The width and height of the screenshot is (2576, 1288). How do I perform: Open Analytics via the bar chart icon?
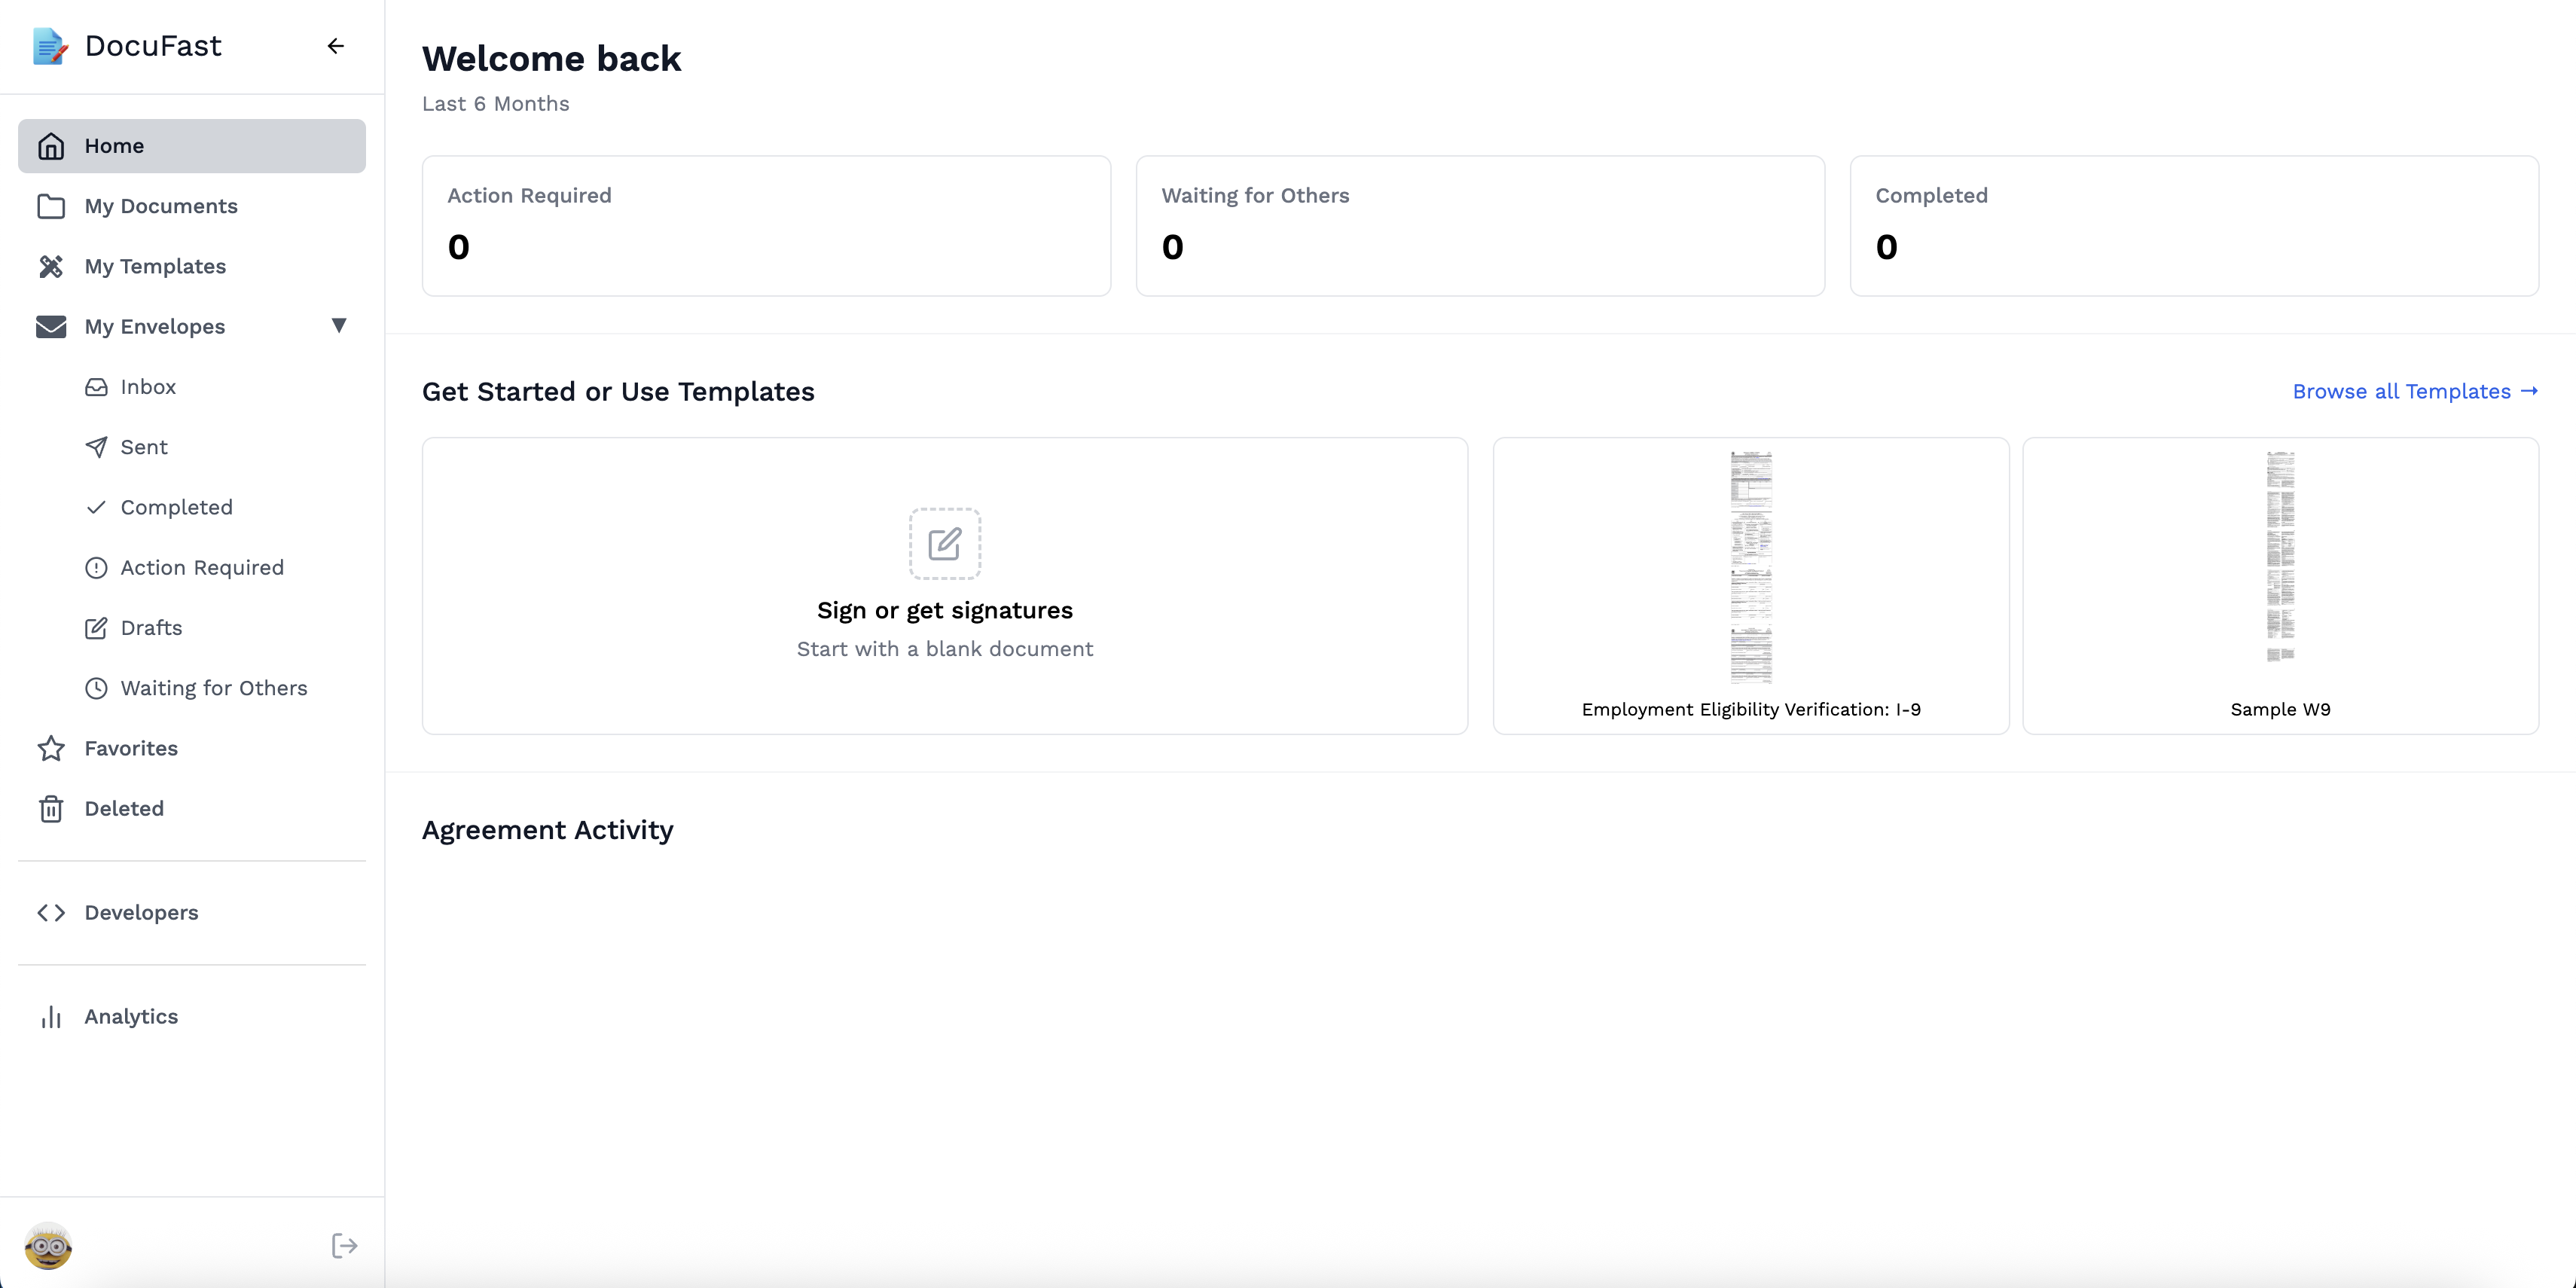[51, 1017]
